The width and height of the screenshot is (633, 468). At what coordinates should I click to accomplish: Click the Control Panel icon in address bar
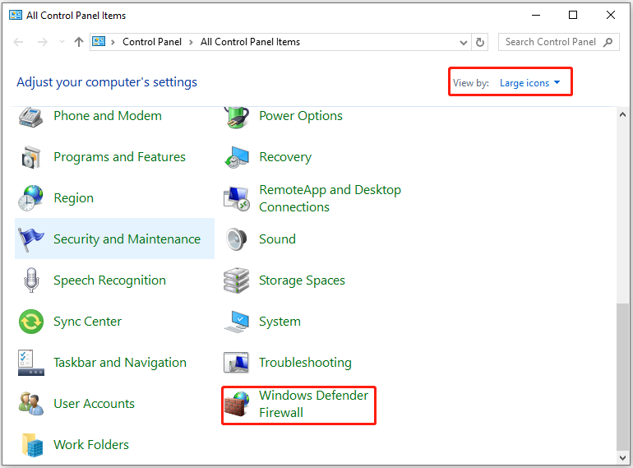click(x=99, y=42)
